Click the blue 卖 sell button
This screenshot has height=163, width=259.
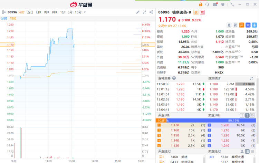(x=248, y=25)
